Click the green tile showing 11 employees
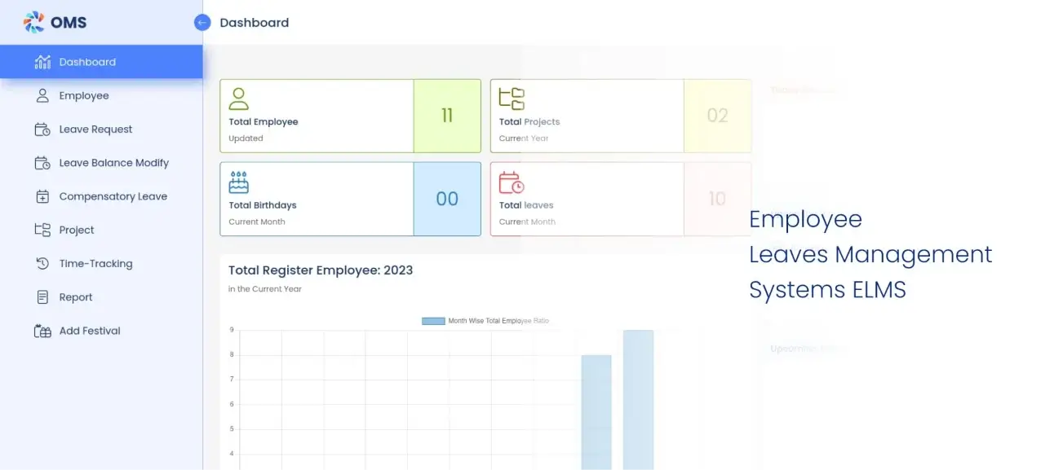Screen dimensions: 1041x470 (447, 116)
